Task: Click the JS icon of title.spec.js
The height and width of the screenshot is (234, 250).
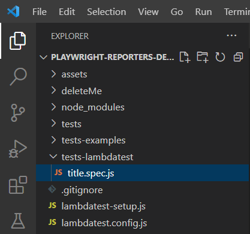Action: pos(58,172)
